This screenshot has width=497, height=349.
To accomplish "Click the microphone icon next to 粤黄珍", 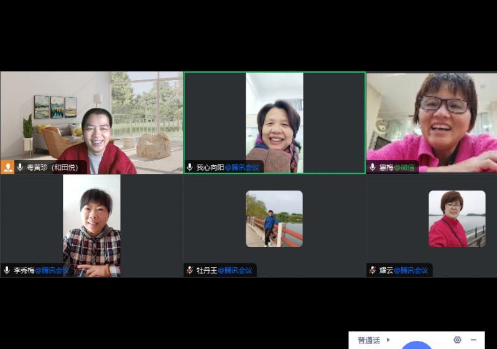I will (20, 167).
